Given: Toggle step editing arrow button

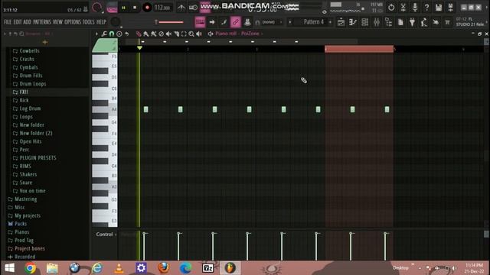Looking at the screenshot, I should 212,22.
